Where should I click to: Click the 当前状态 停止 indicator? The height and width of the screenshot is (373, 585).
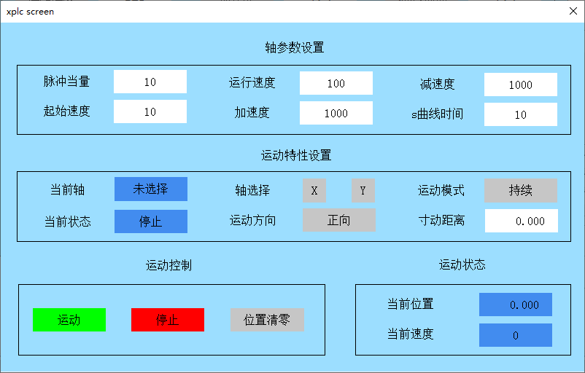tap(151, 221)
